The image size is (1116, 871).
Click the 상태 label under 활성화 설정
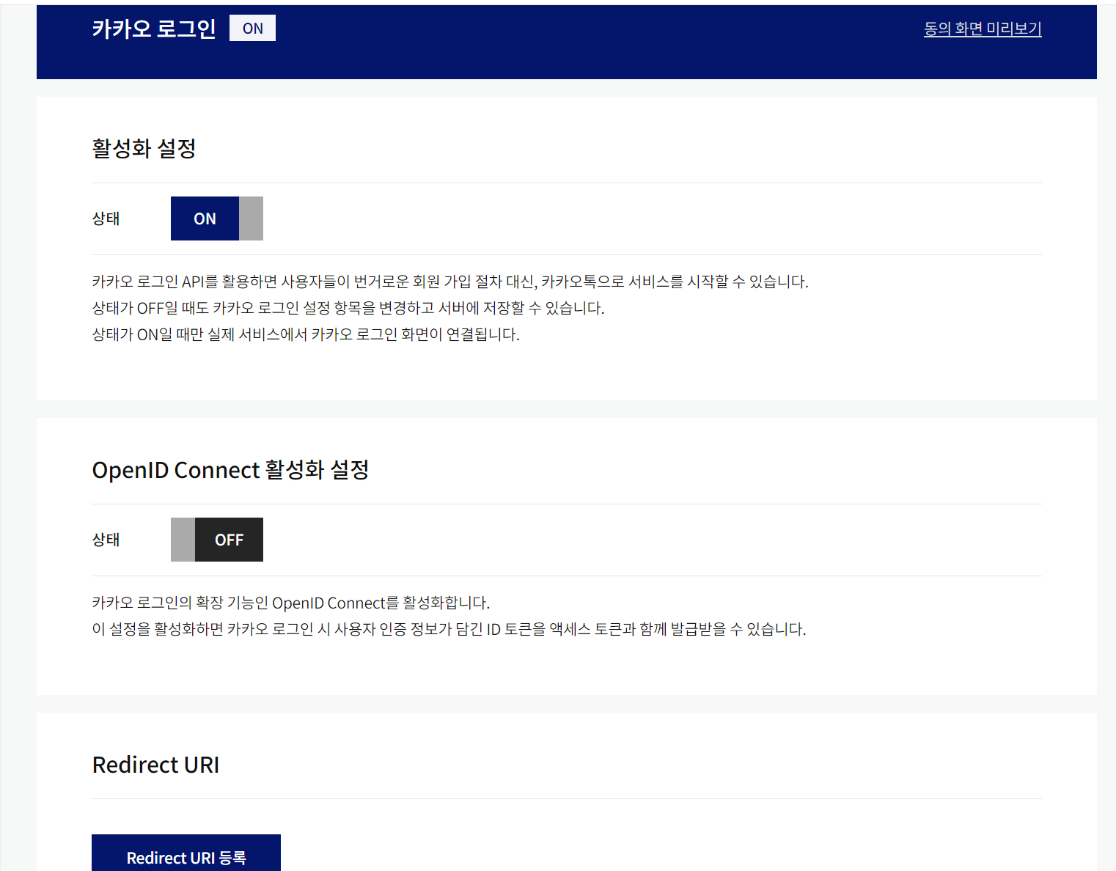tap(106, 218)
